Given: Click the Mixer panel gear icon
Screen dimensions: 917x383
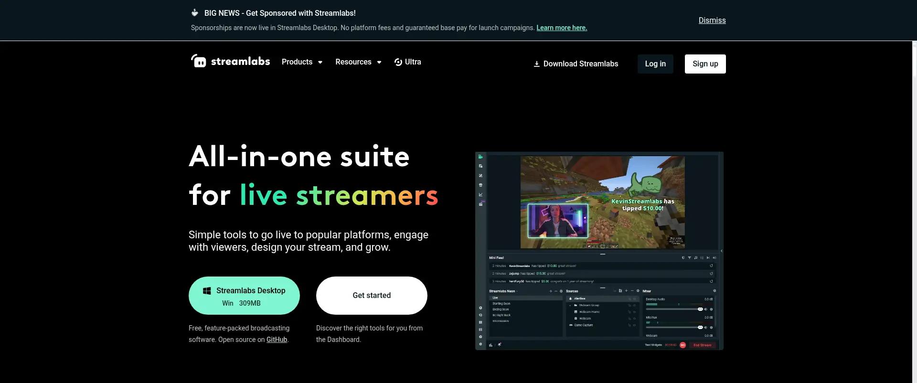Looking at the screenshot, I should pyautogui.click(x=714, y=291).
